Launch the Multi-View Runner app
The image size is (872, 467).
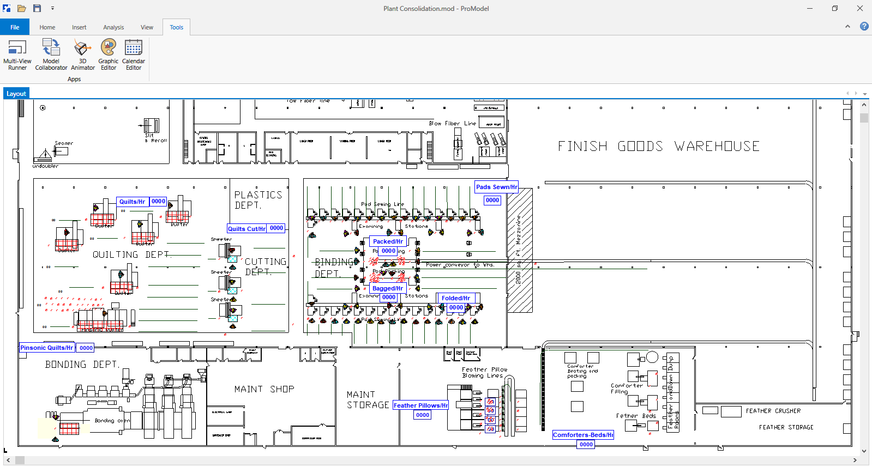click(x=17, y=54)
